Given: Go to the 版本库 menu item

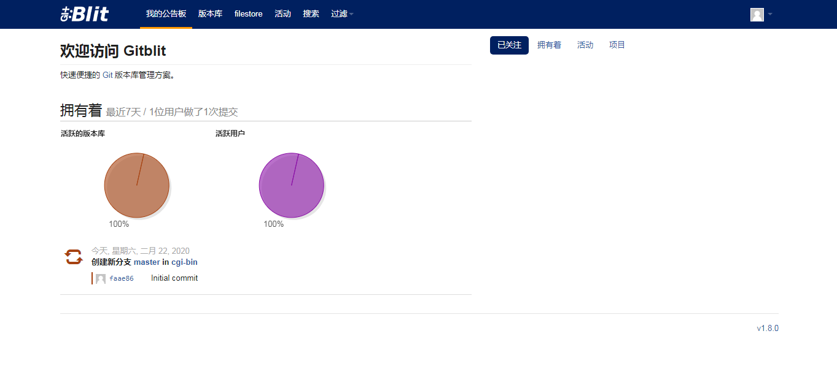Looking at the screenshot, I should [x=210, y=13].
